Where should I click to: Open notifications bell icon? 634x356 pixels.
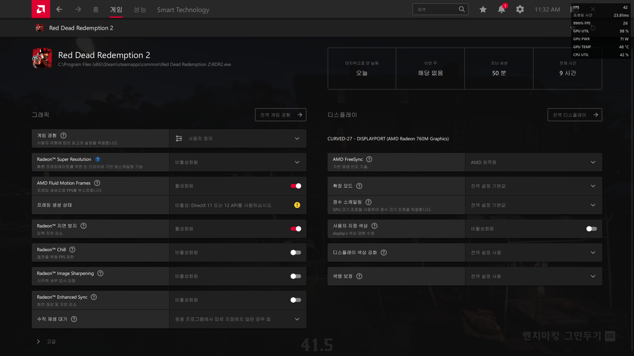click(501, 9)
